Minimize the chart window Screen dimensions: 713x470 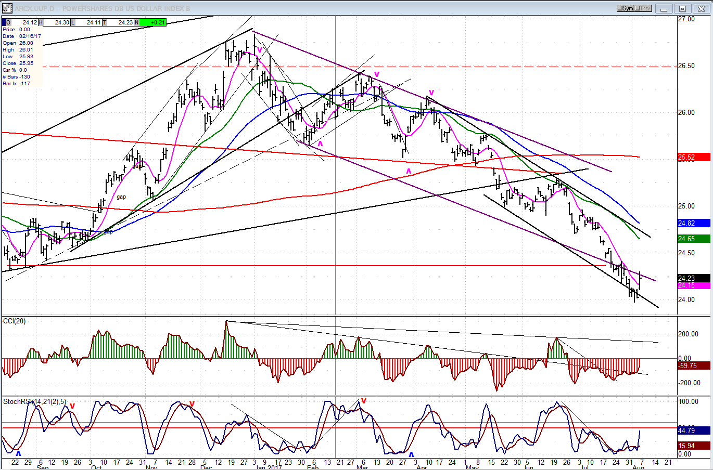click(x=664, y=9)
